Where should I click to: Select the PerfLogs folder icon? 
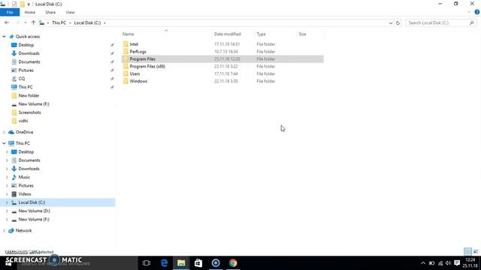coord(126,52)
